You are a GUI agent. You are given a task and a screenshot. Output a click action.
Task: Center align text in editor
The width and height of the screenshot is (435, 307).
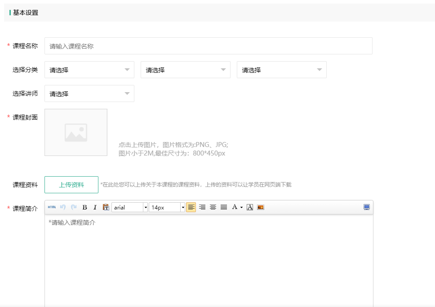213,207
